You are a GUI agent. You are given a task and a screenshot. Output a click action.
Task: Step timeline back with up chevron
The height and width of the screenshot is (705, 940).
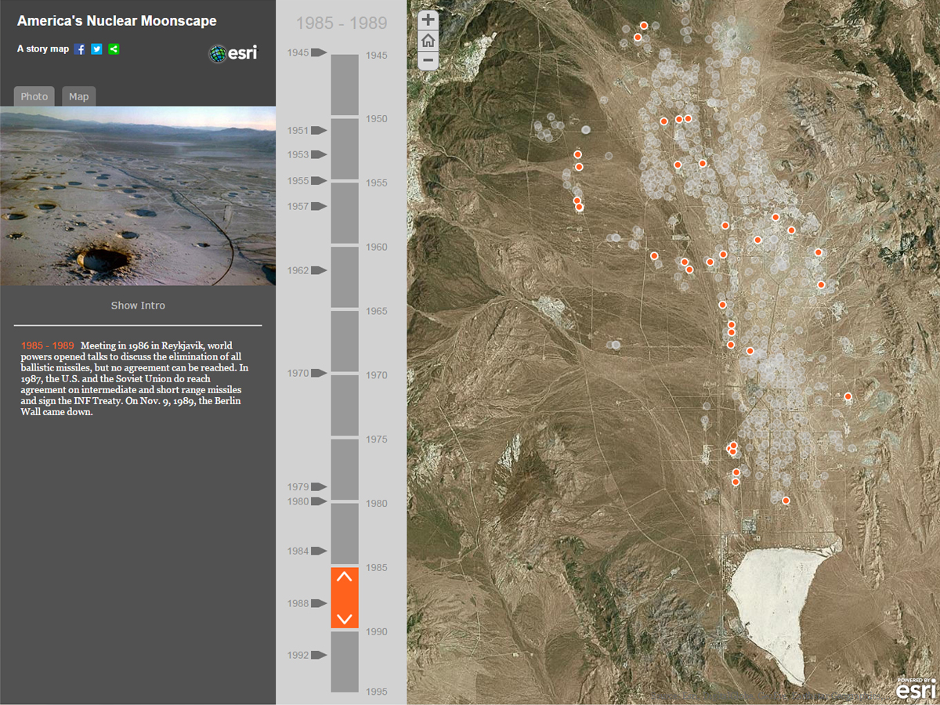click(345, 578)
